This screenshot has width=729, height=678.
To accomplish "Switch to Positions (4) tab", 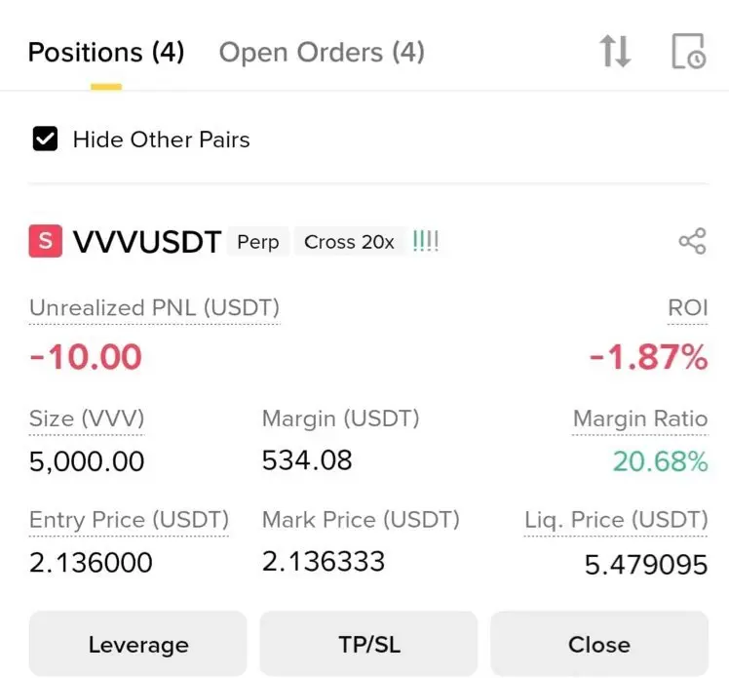I will [105, 52].
